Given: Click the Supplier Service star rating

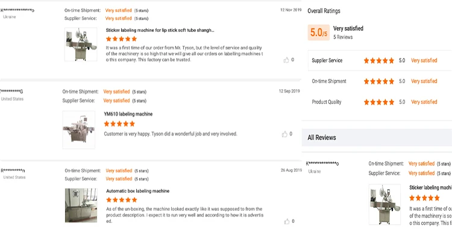Looking at the screenshot, I should 378,60.
